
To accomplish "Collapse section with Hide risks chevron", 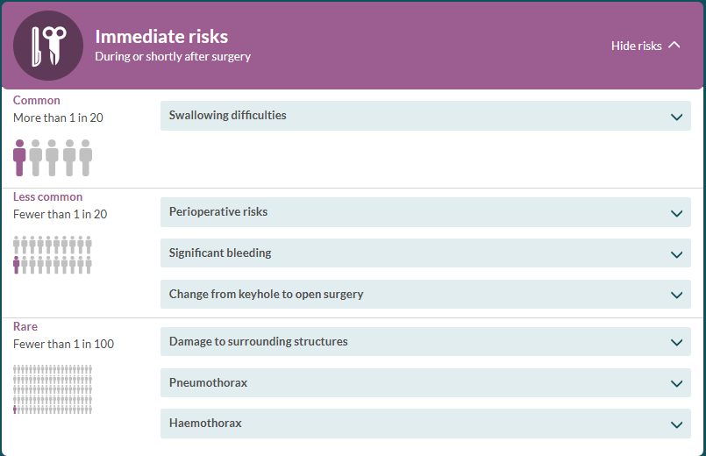I will coord(674,45).
